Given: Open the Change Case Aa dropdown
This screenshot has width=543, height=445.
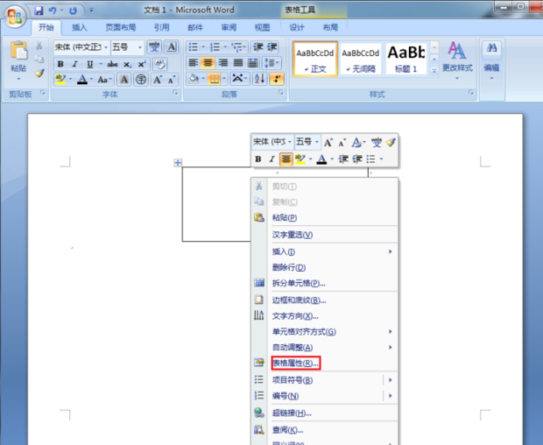Looking at the screenshot, I should (x=104, y=80).
